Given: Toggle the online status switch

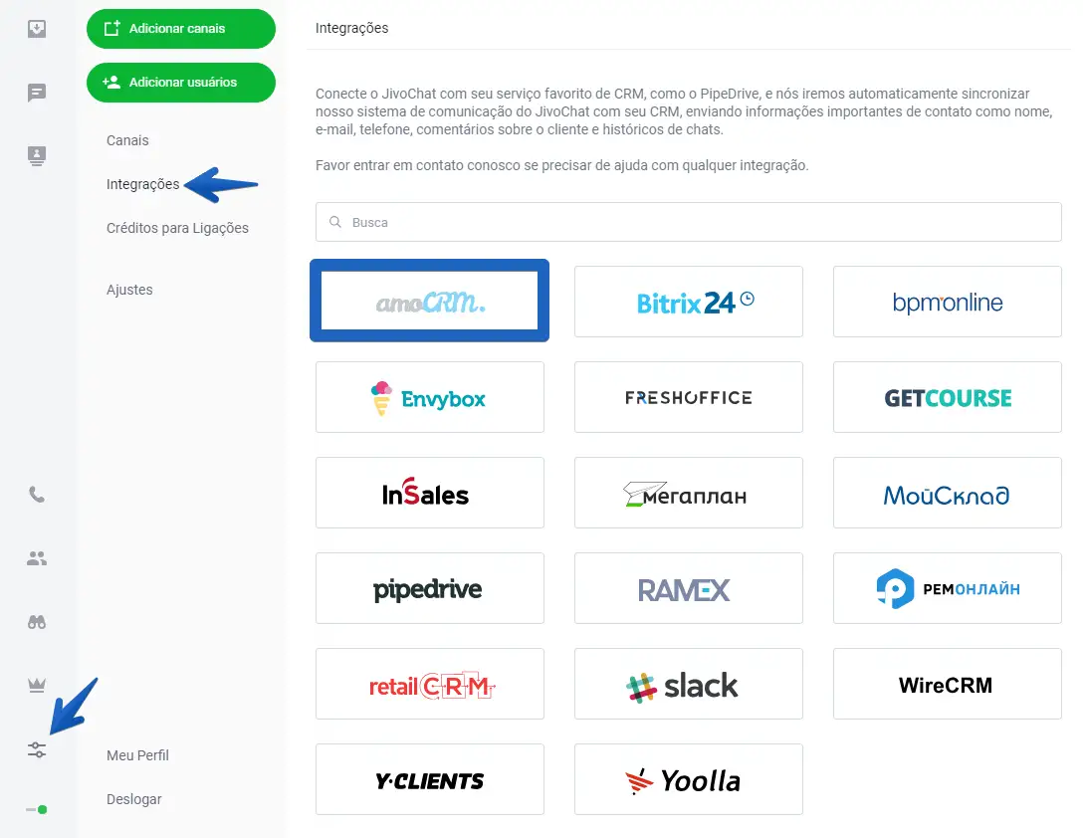Looking at the screenshot, I should pos(37,810).
